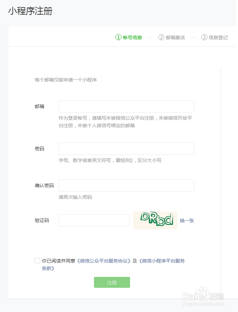Click the 小程序注册 page heading
Viewport: 238px width, 312px height.
click(30, 11)
